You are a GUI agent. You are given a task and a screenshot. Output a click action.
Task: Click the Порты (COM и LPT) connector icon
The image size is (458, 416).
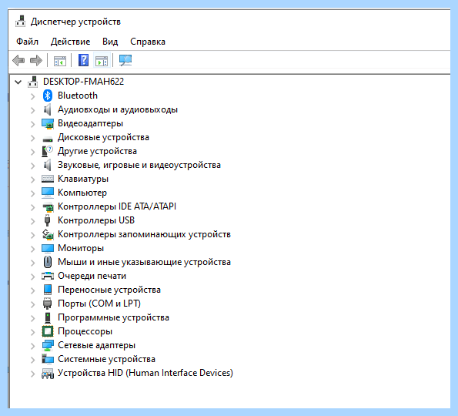tap(47, 304)
